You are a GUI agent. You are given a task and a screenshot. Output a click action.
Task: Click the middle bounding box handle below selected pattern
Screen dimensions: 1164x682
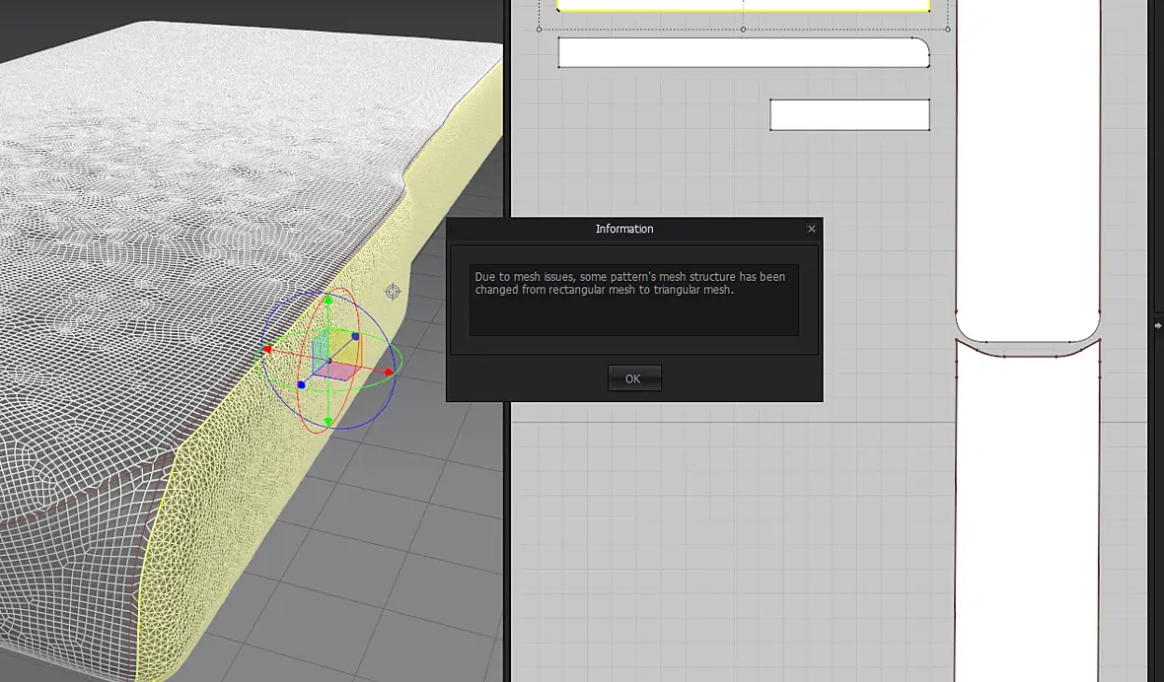click(743, 30)
